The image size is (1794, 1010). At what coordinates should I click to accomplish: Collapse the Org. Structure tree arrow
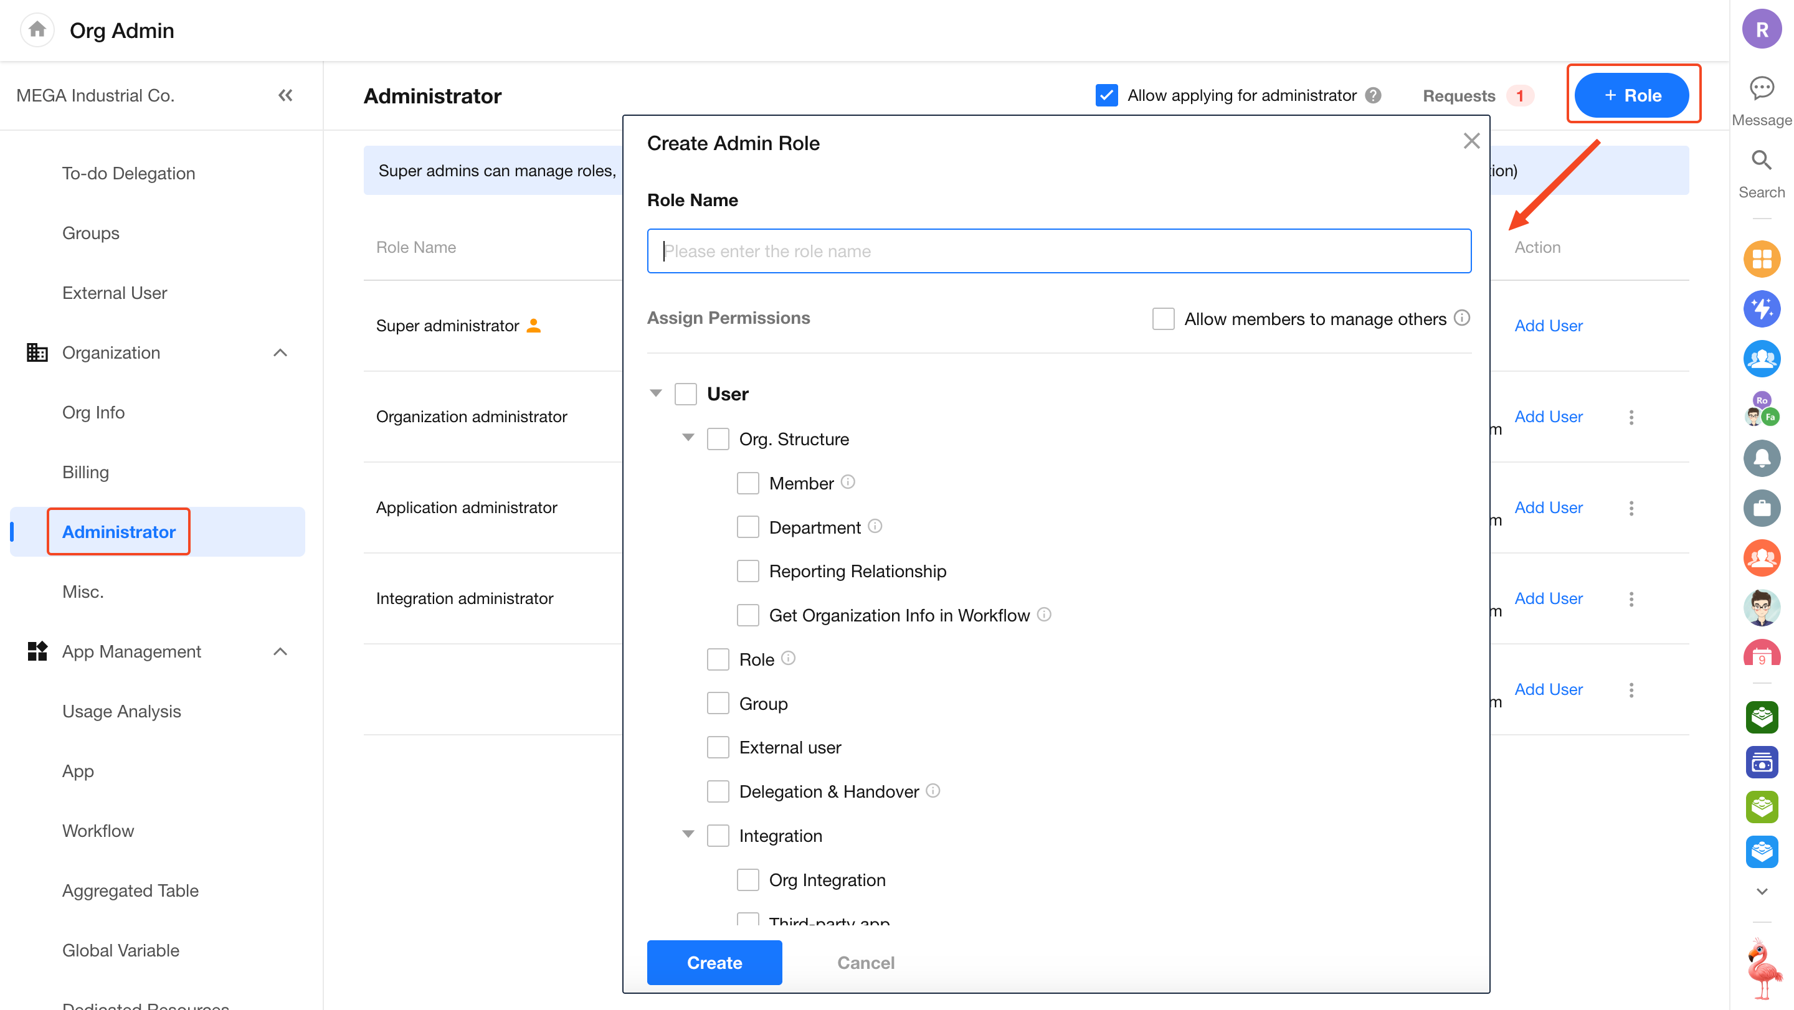(688, 438)
